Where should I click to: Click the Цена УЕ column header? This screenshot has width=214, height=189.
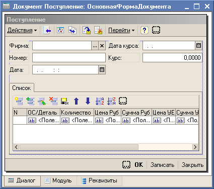click(164, 113)
